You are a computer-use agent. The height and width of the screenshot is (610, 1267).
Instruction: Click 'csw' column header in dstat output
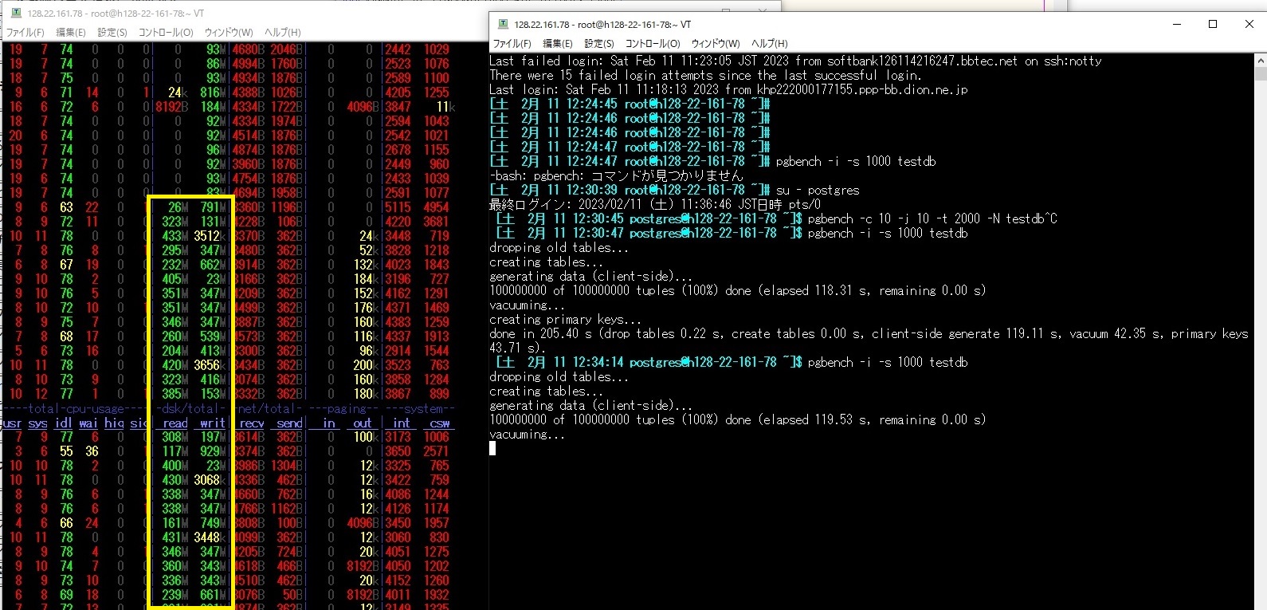pyautogui.click(x=440, y=423)
